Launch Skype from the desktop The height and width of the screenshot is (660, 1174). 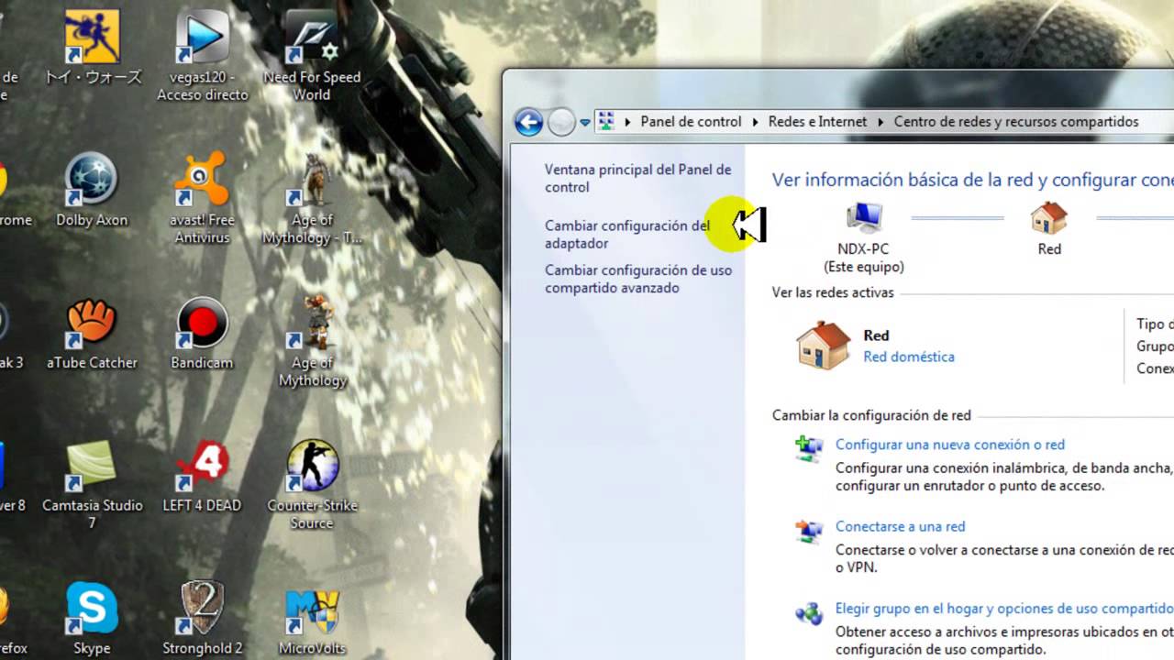(92, 619)
